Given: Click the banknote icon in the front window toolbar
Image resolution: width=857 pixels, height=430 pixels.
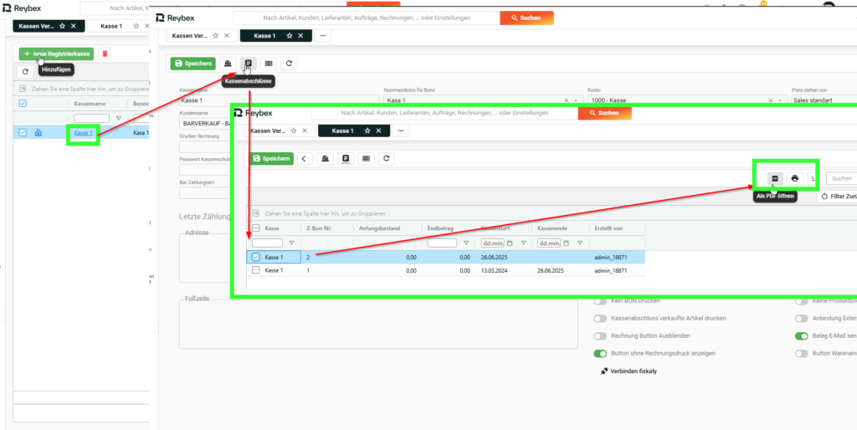Looking at the screenshot, I should (x=366, y=158).
